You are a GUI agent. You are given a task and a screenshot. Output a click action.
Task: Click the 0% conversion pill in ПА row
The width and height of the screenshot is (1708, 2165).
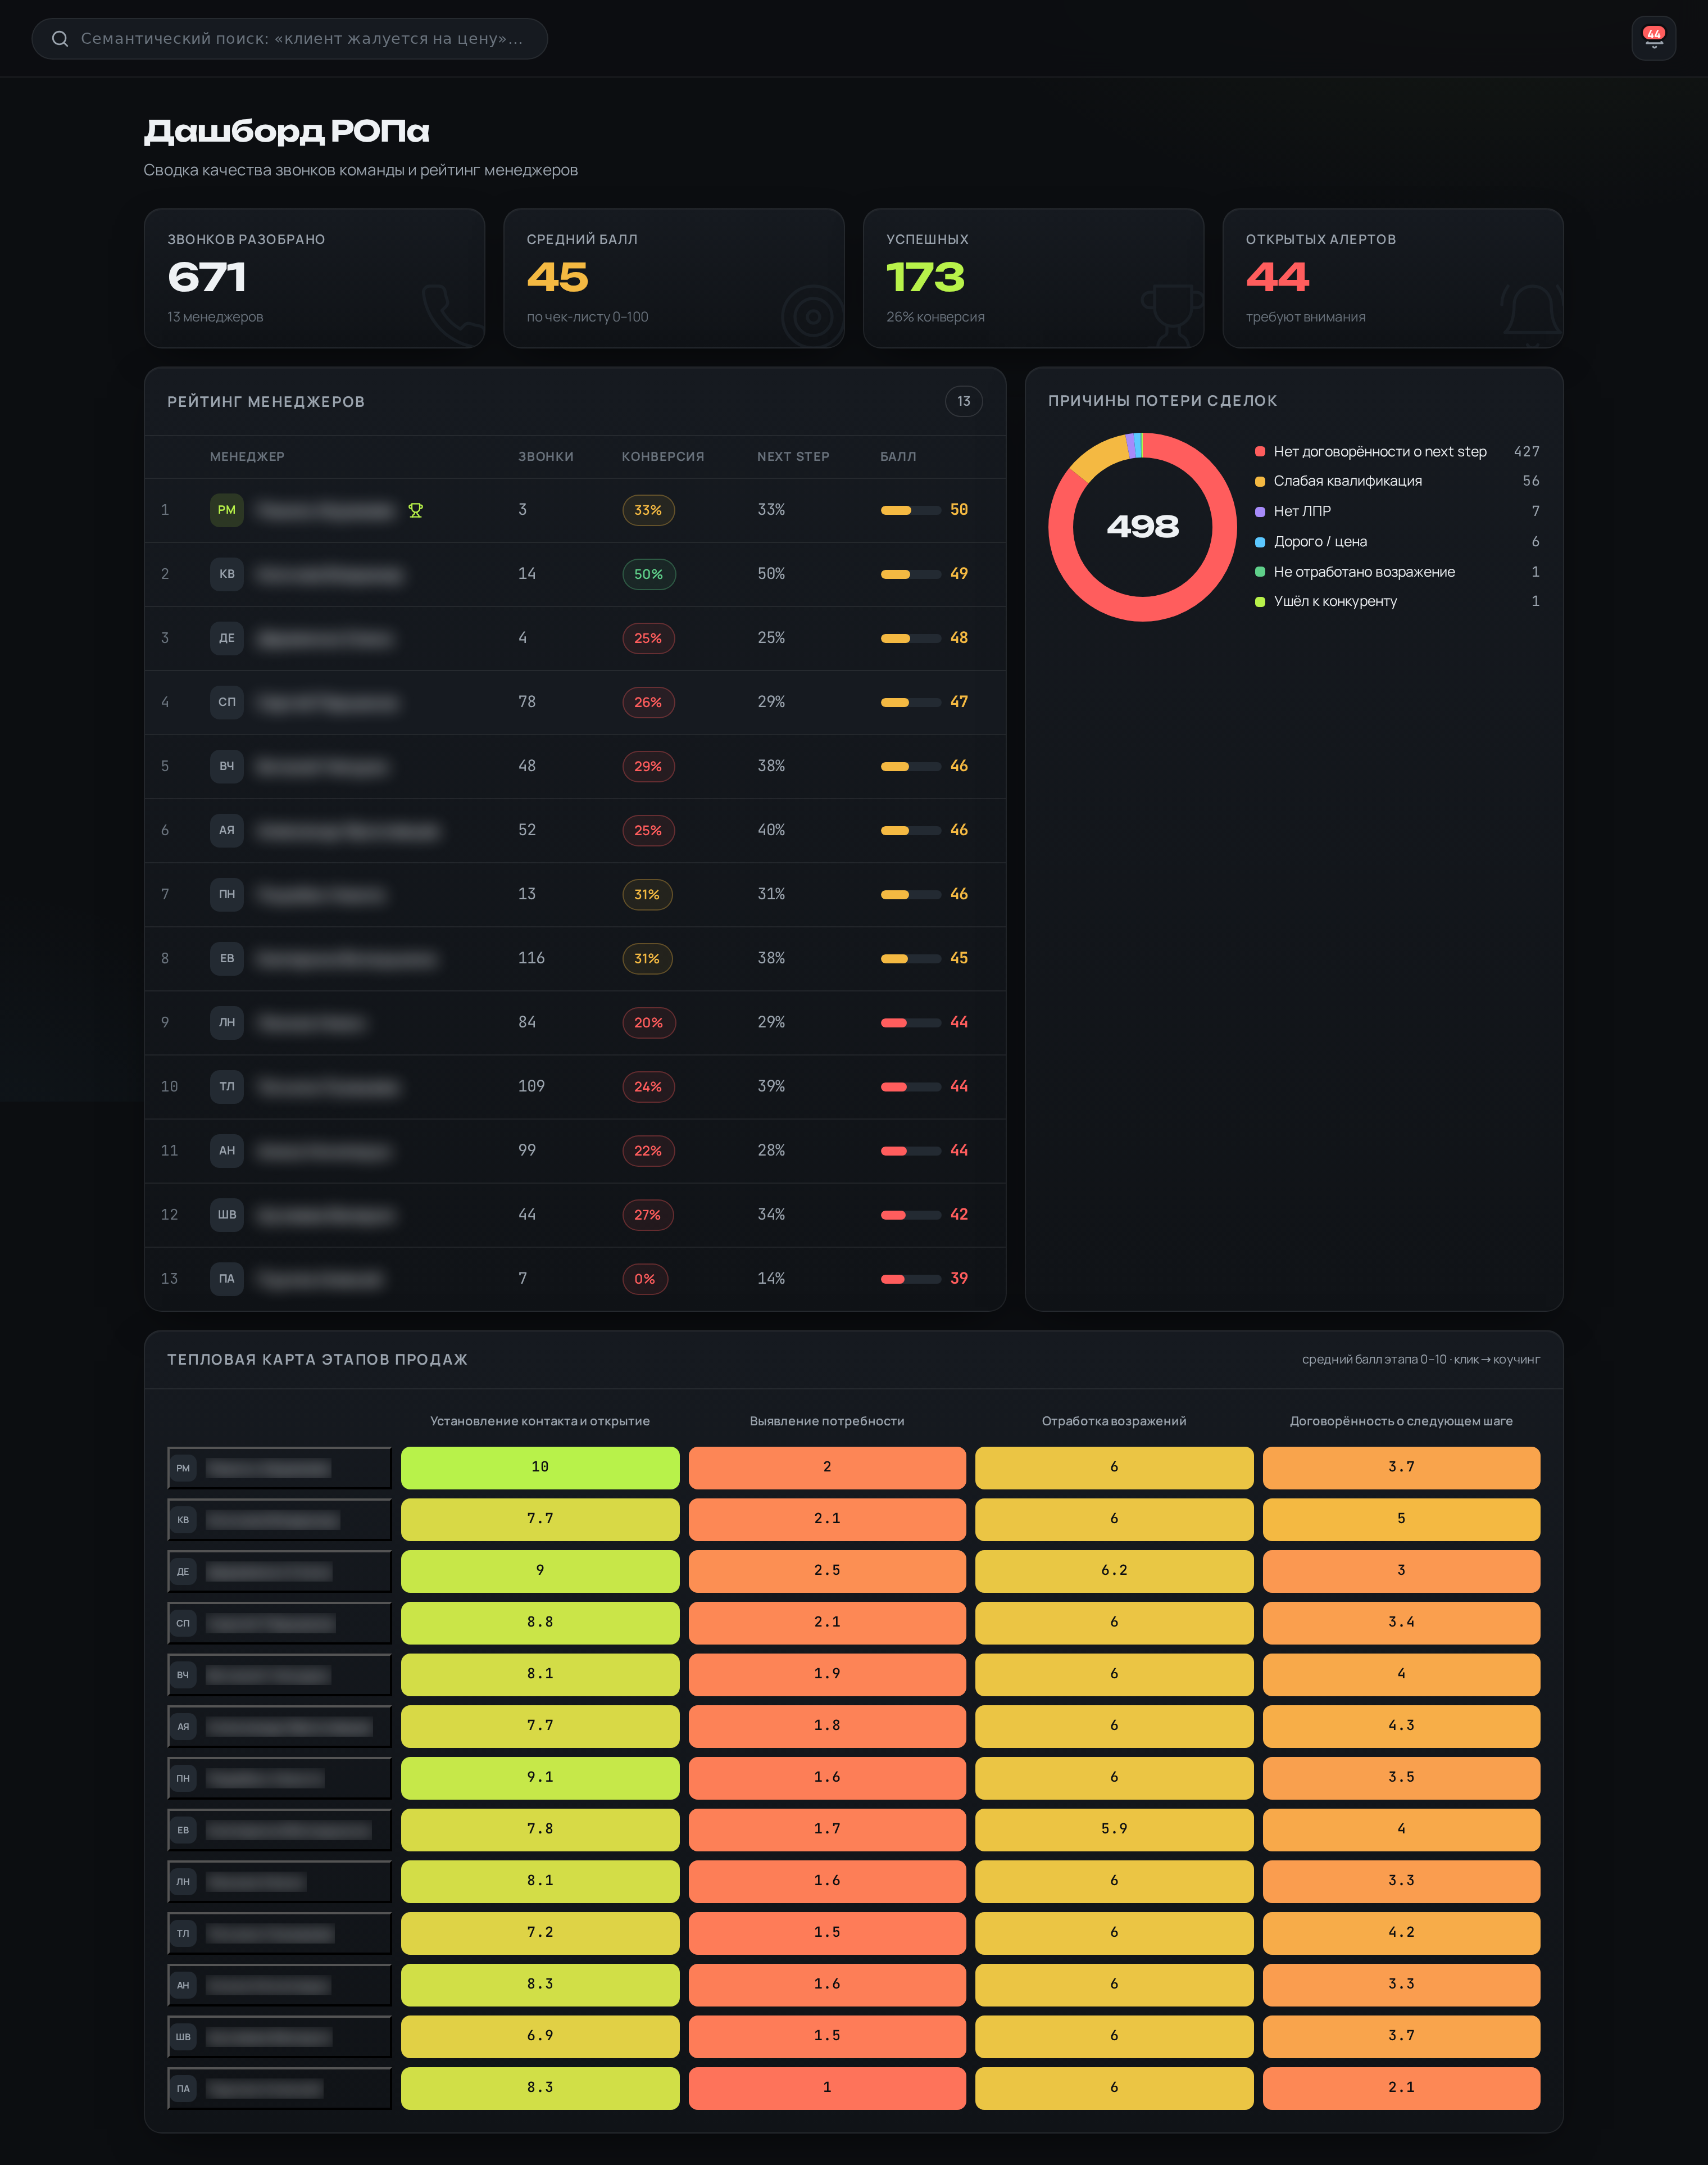645,1279
